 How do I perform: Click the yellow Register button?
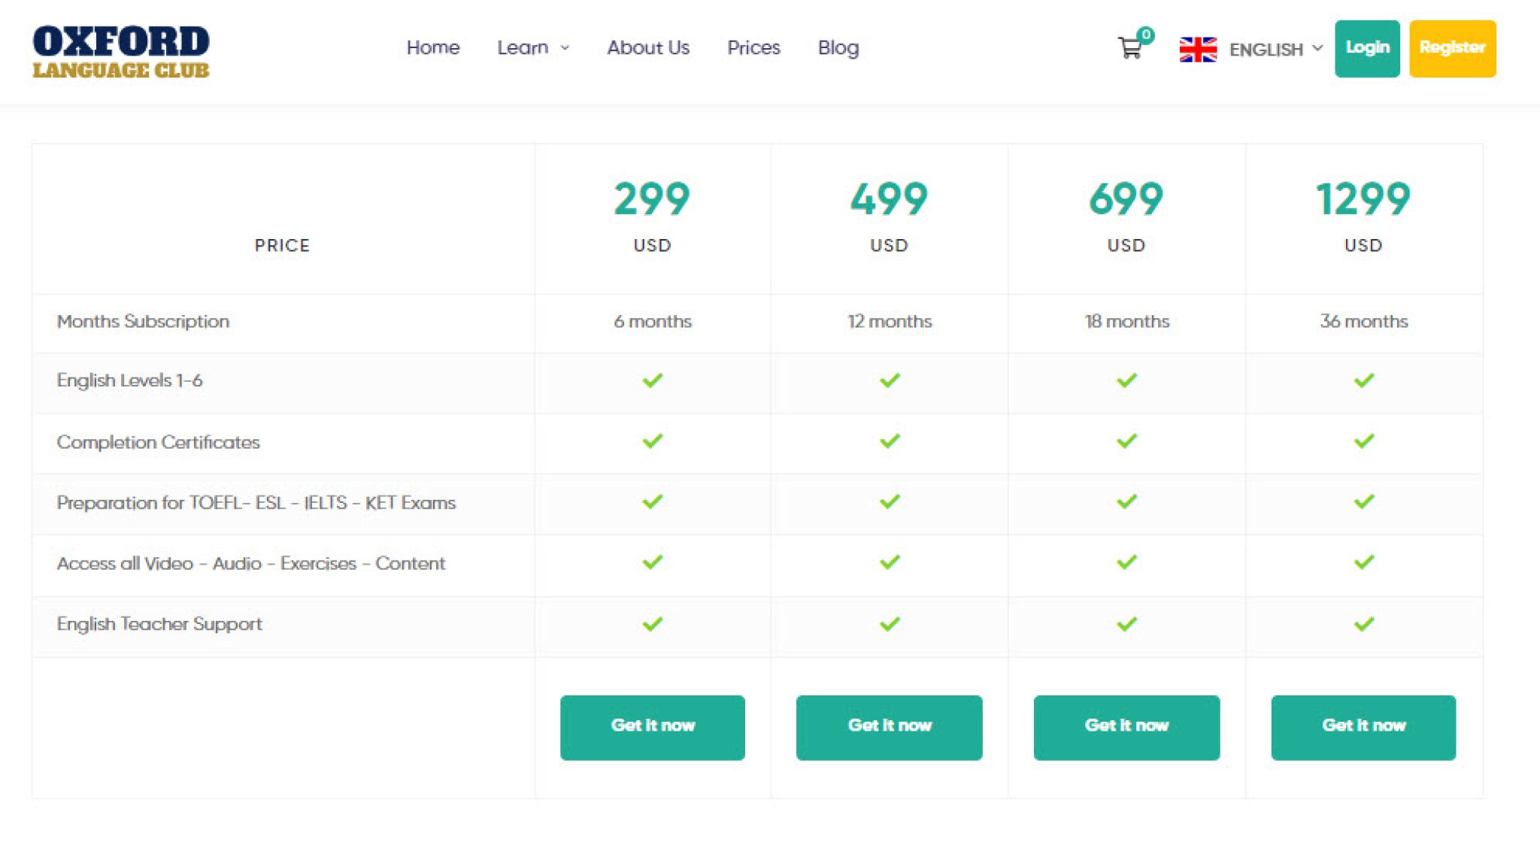point(1452,48)
